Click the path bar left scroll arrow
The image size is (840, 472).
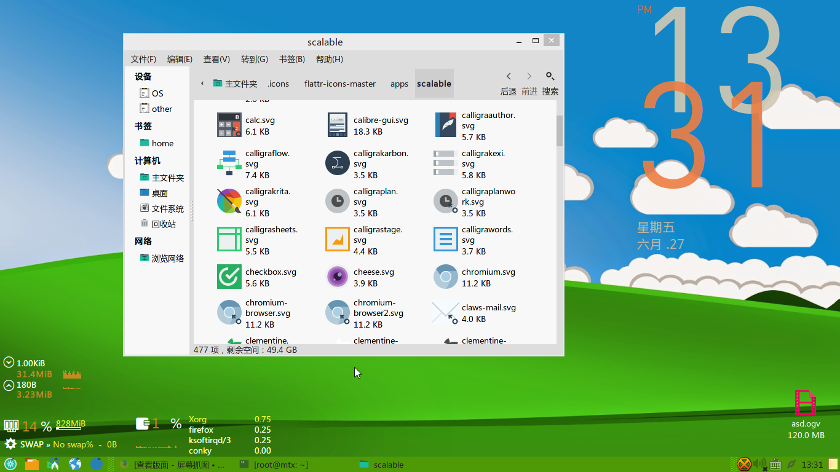point(202,84)
